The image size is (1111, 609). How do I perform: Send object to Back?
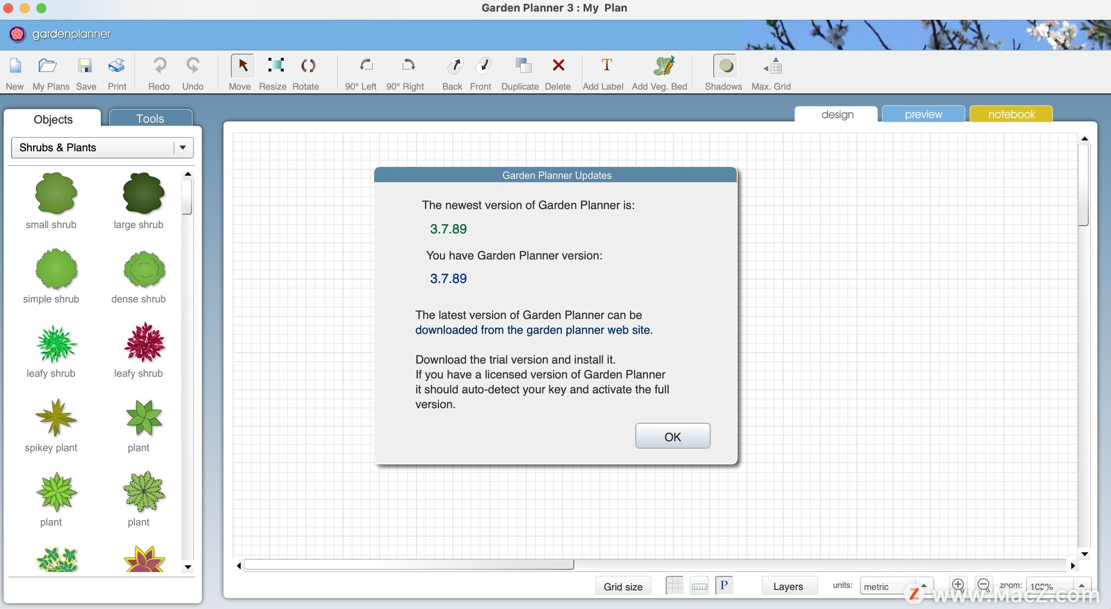[455, 65]
